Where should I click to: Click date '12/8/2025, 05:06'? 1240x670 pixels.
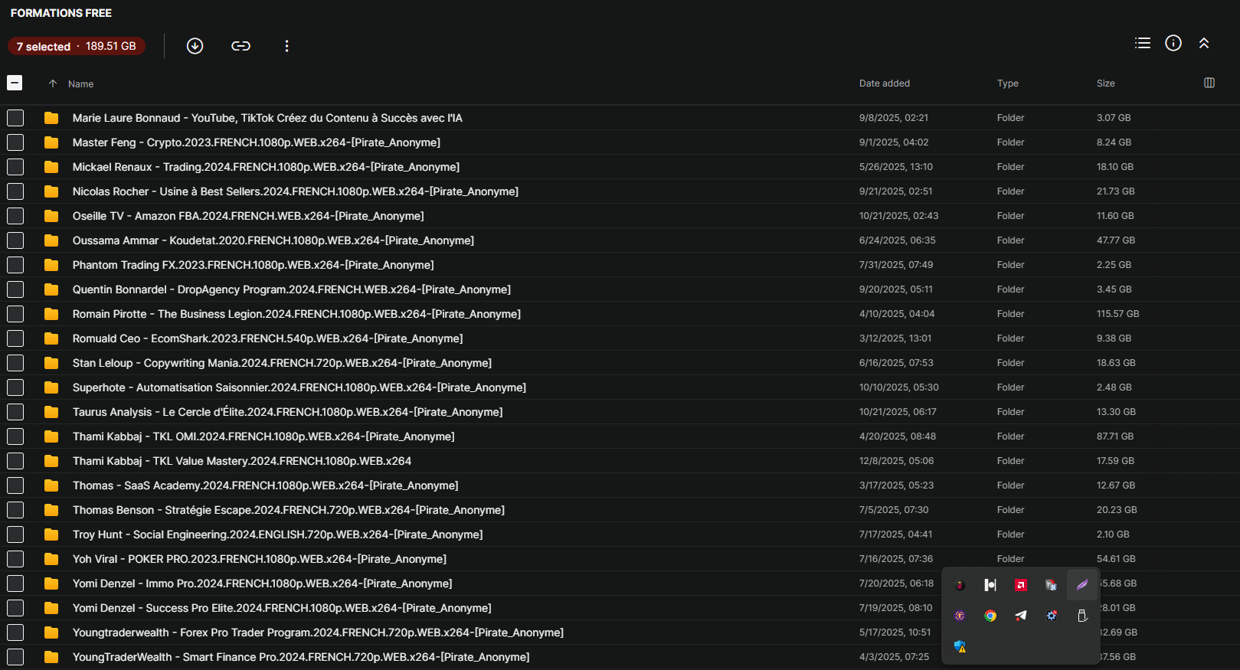pos(897,461)
